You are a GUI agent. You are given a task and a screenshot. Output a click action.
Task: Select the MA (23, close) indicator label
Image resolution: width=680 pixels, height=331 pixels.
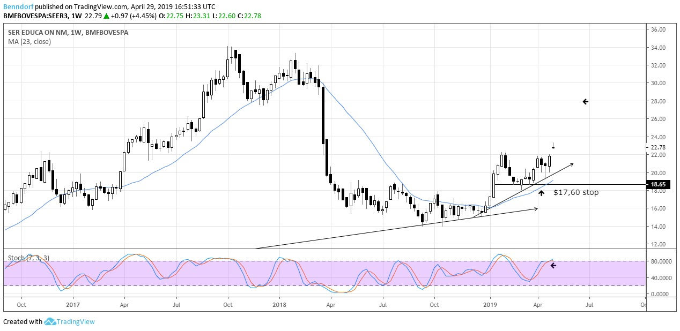[x=29, y=42]
